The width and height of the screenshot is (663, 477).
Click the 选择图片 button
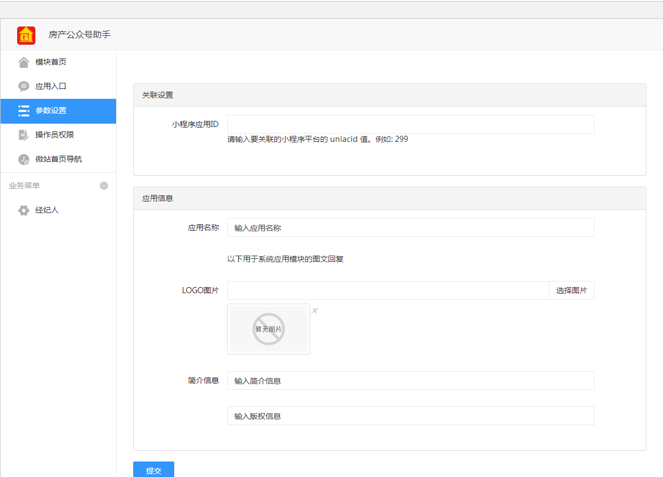click(x=571, y=290)
